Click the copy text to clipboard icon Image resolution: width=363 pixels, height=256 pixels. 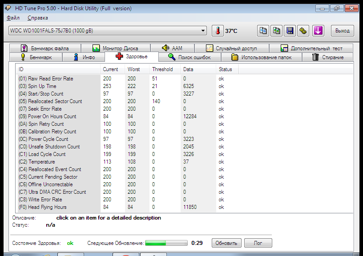pyautogui.click(x=263, y=31)
